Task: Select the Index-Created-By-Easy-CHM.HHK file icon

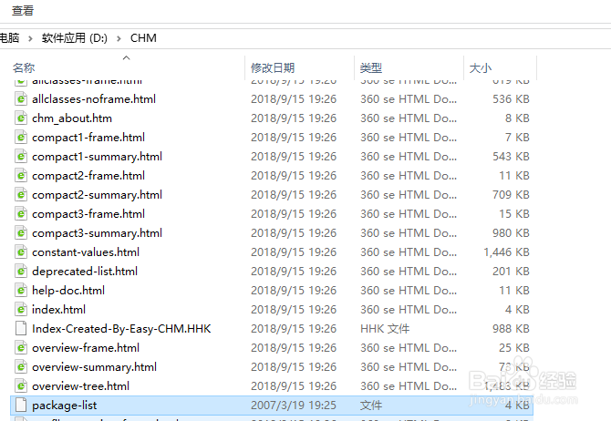Action: [x=21, y=328]
